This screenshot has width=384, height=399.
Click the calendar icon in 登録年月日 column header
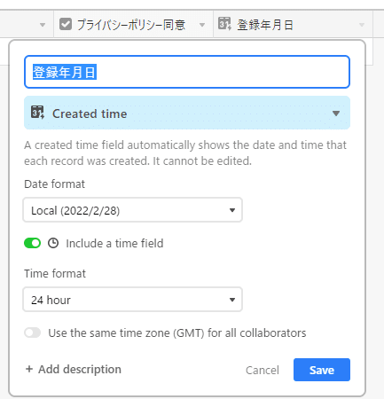click(224, 24)
